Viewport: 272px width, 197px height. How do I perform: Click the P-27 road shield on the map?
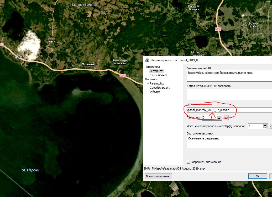click(218, 29)
